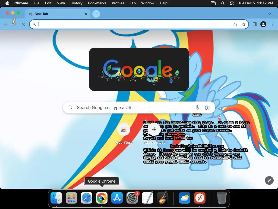Click the date and time in menu bar
The height and width of the screenshot is (209, 278).
[255, 3]
